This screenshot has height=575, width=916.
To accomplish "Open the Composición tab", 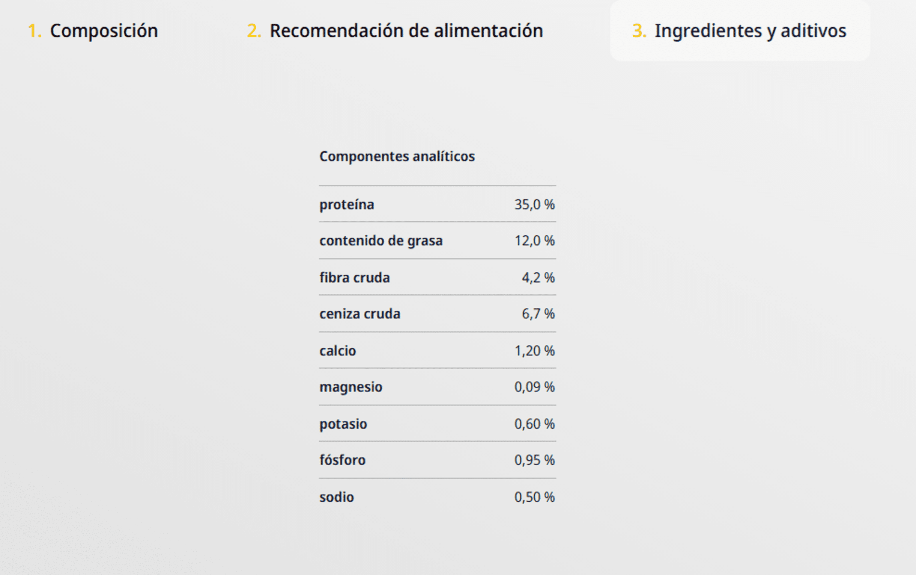I will 93,31.
